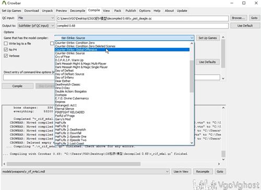Click the options panel scroll down arrow
This screenshot has height=190, width=261.
(223, 79)
